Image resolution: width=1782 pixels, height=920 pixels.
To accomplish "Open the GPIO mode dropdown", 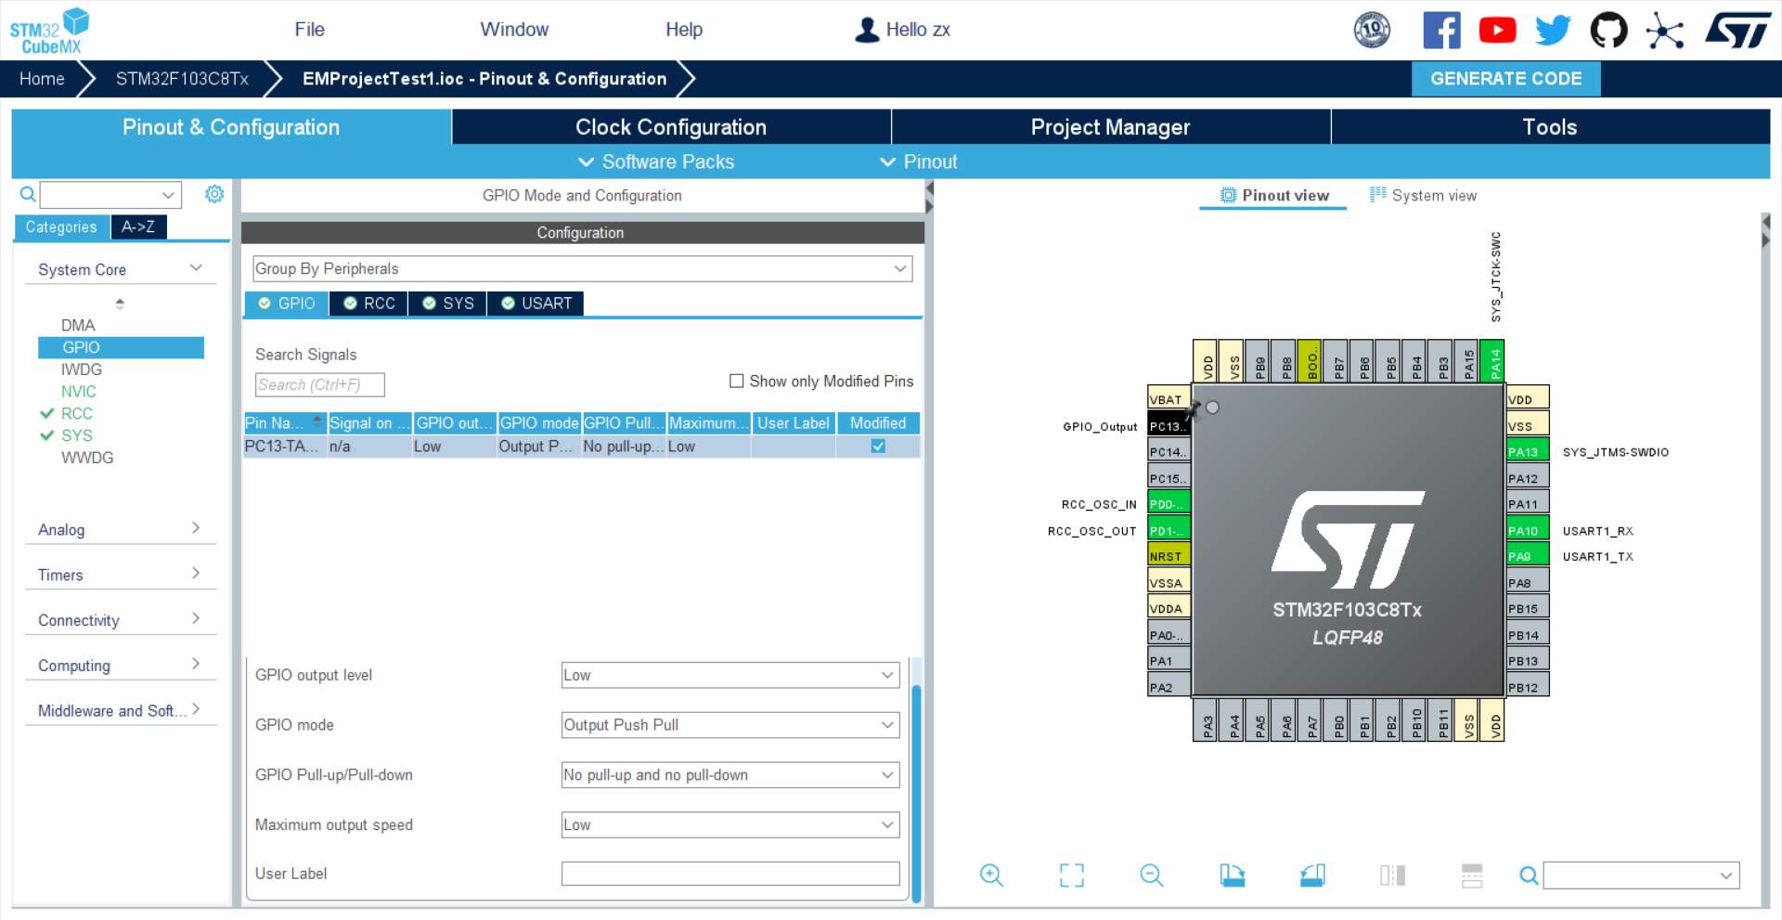I will click(x=730, y=725).
